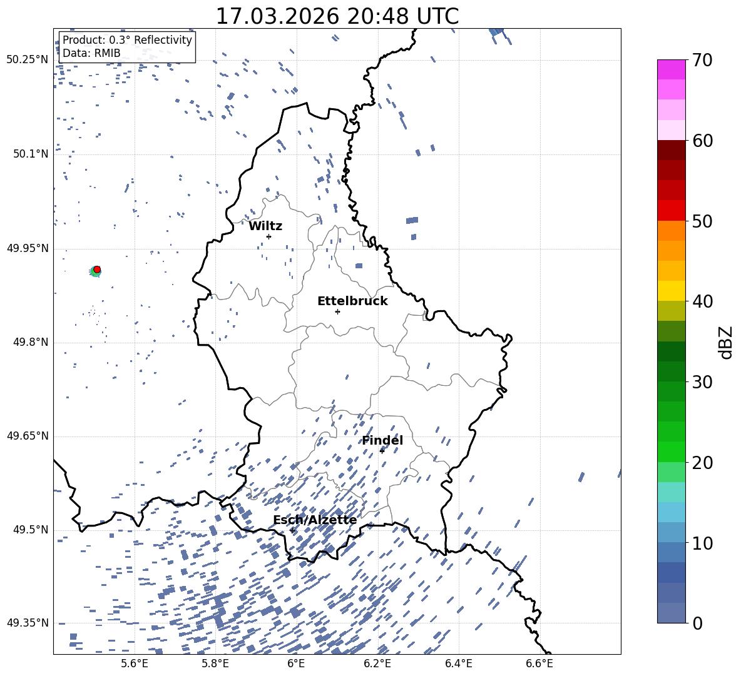Click the Ettelbruck station cross marker
741x676 pixels.
click(337, 311)
